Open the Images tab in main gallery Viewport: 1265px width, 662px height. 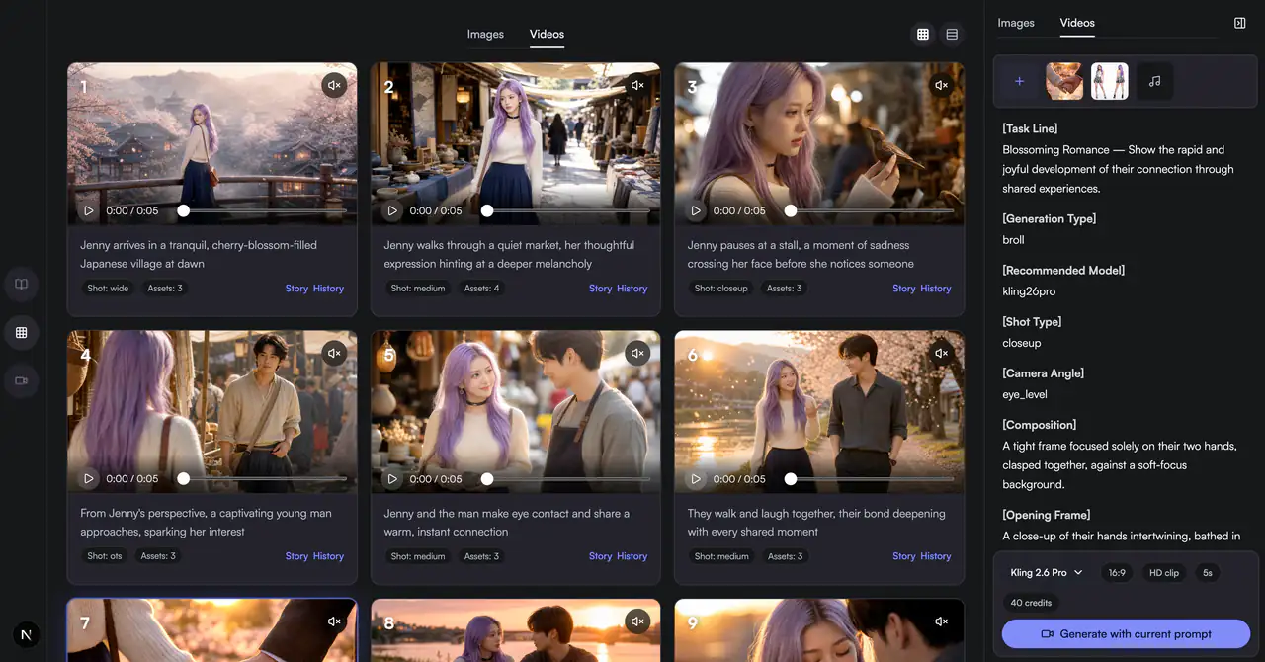point(485,34)
